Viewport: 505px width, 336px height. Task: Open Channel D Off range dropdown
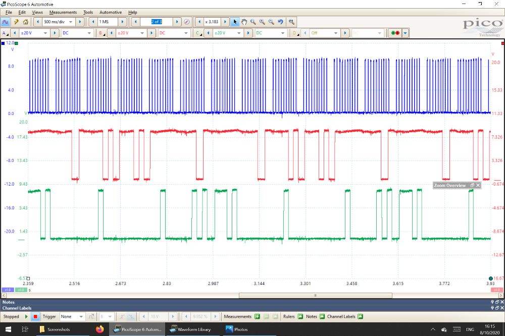(x=336, y=33)
